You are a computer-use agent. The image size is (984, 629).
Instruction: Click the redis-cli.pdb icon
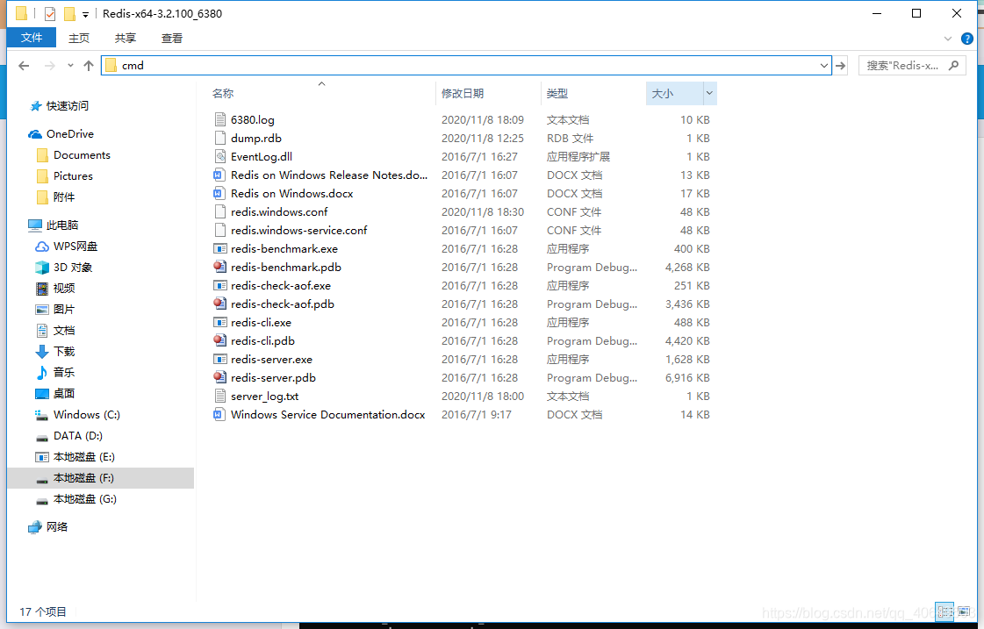tap(219, 340)
